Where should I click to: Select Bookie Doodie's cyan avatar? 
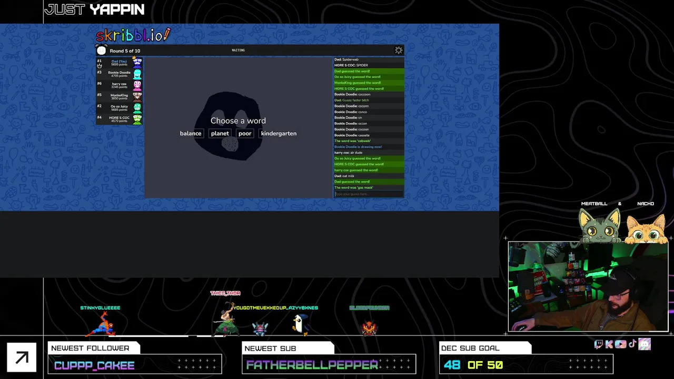point(137,74)
